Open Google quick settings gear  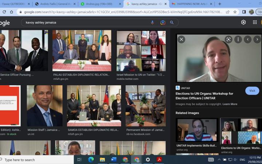(243, 23)
